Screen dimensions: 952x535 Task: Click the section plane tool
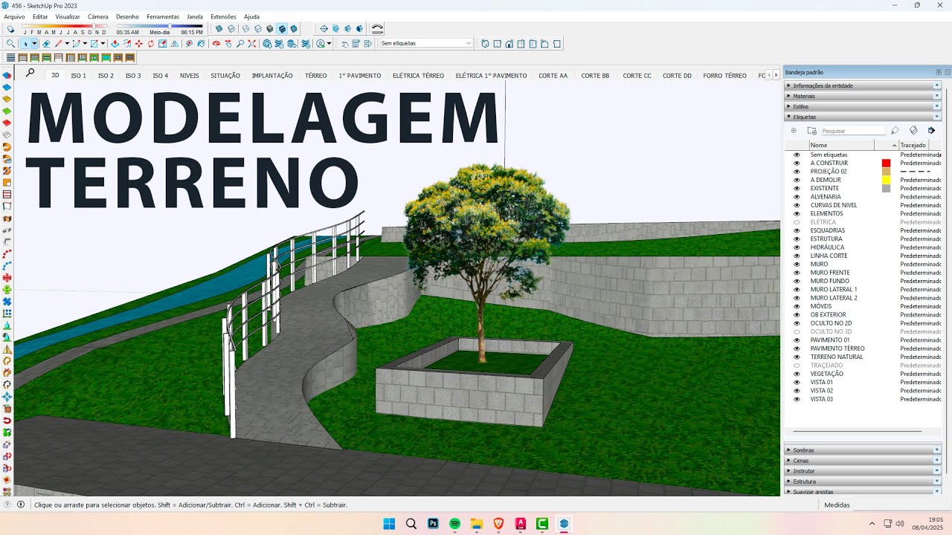click(x=324, y=28)
